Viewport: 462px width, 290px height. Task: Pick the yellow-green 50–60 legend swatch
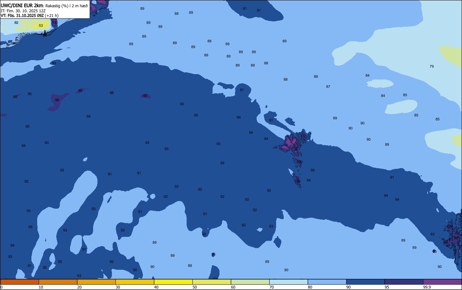(212, 282)
